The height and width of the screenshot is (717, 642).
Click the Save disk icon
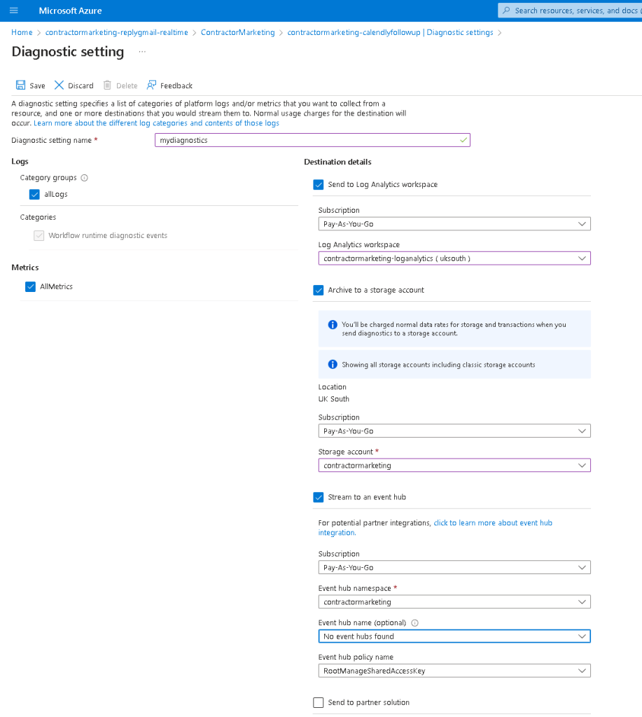20,85
